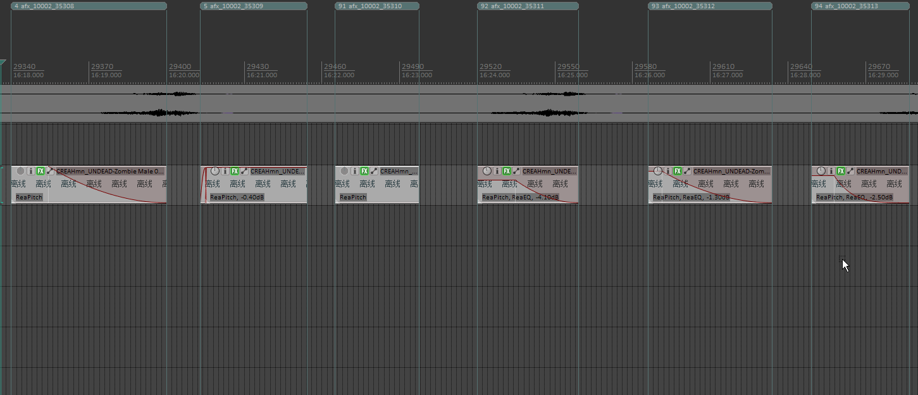
Task: Click the volume knob on item under region 35310
Action: point(345,171)
